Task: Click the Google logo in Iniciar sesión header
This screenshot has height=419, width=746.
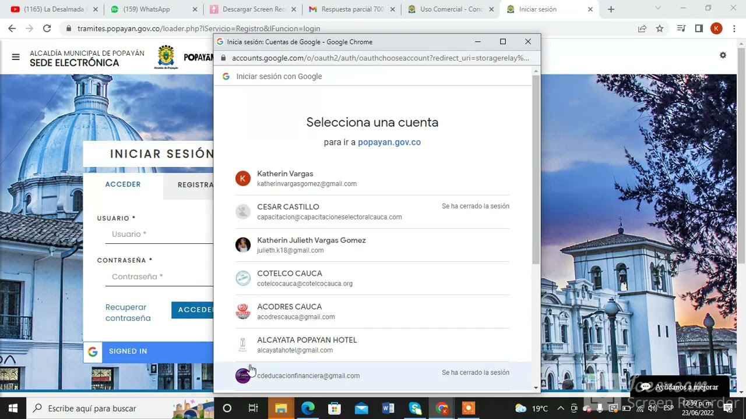Action: tap(226, 76)
